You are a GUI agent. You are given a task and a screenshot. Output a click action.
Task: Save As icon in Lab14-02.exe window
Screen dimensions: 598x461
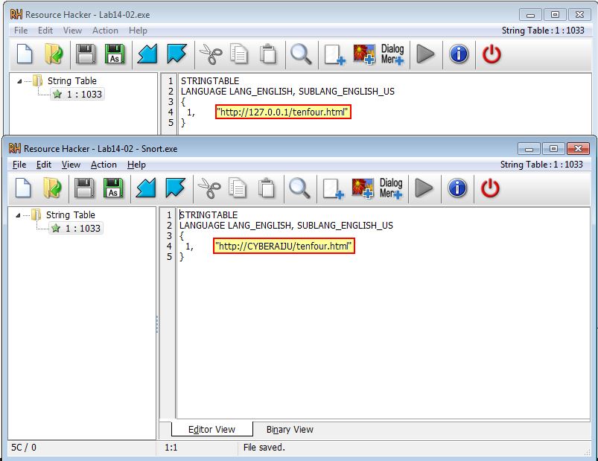click(115, 54)
